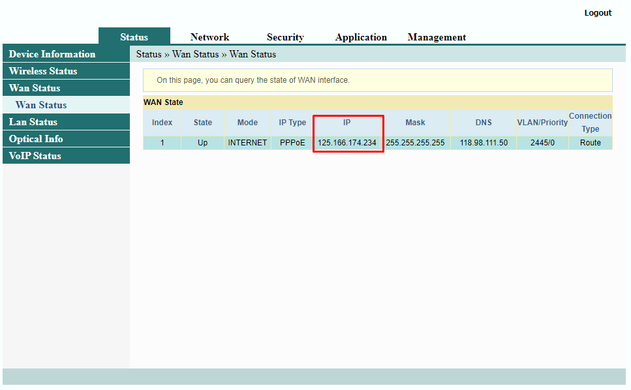Viewport: 631px width, 390px height.
Task: Click the Logout link
Action: [x=598, y=13]
